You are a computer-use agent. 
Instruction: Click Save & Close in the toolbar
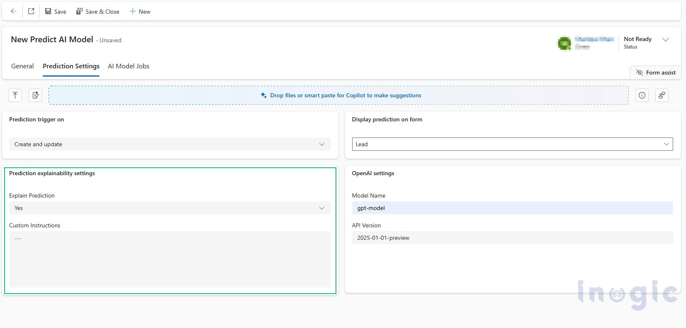[x=97, y=12]
